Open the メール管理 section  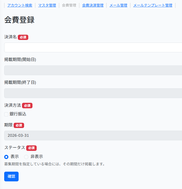118,5
